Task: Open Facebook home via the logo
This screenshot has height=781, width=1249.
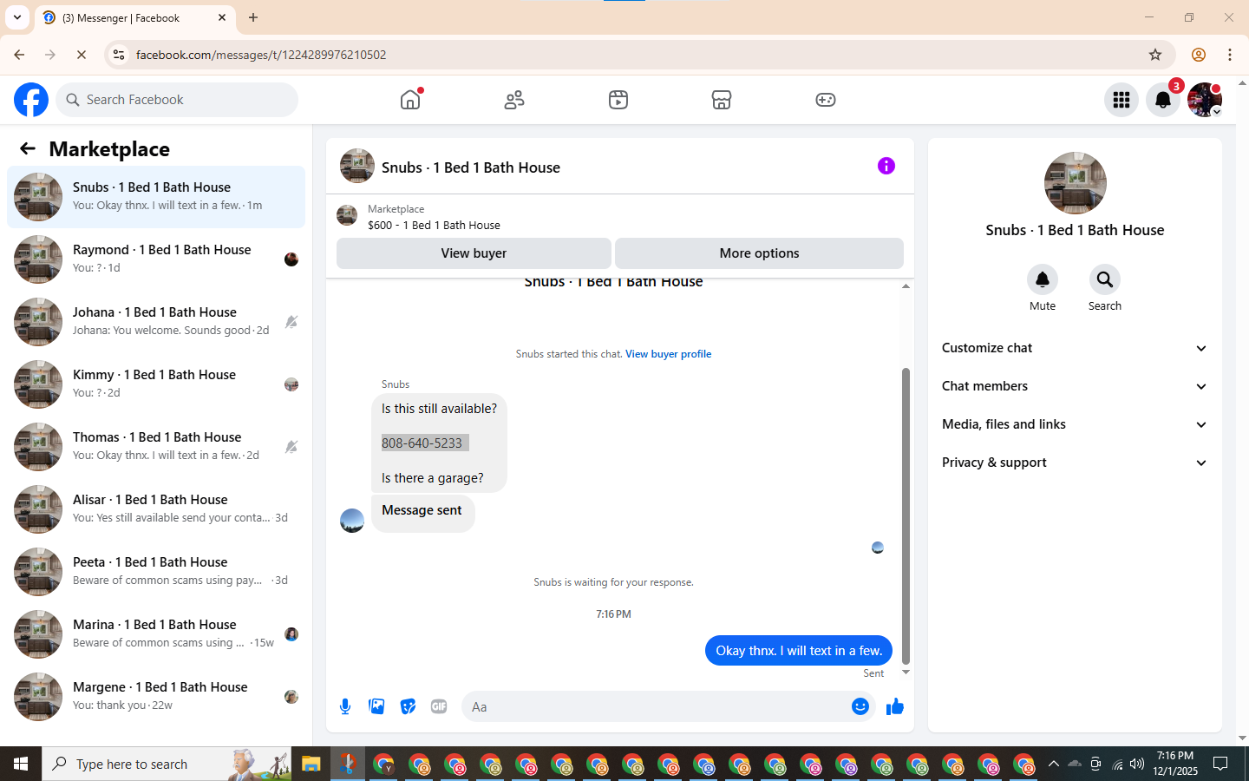Action: pyautogui.click(x=31, y=100)
